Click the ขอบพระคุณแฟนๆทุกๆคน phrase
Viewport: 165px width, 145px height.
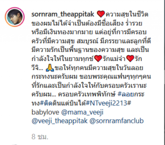coord(115,77)
